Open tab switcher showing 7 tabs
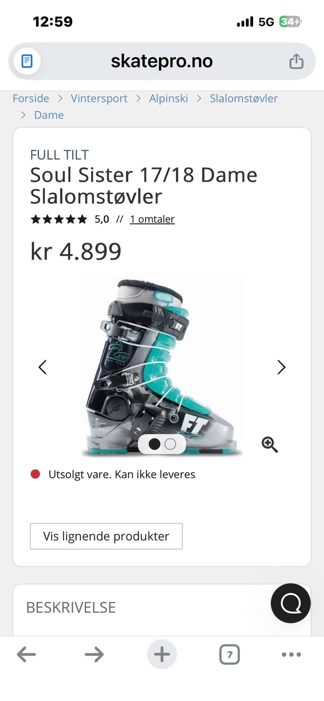Viewport: 324px width, 701px height. (230, 654)
